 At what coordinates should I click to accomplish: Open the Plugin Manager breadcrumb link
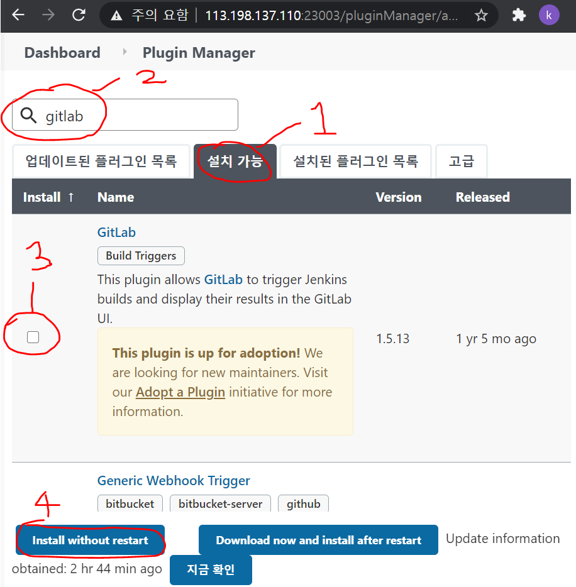tap(199, 53)
